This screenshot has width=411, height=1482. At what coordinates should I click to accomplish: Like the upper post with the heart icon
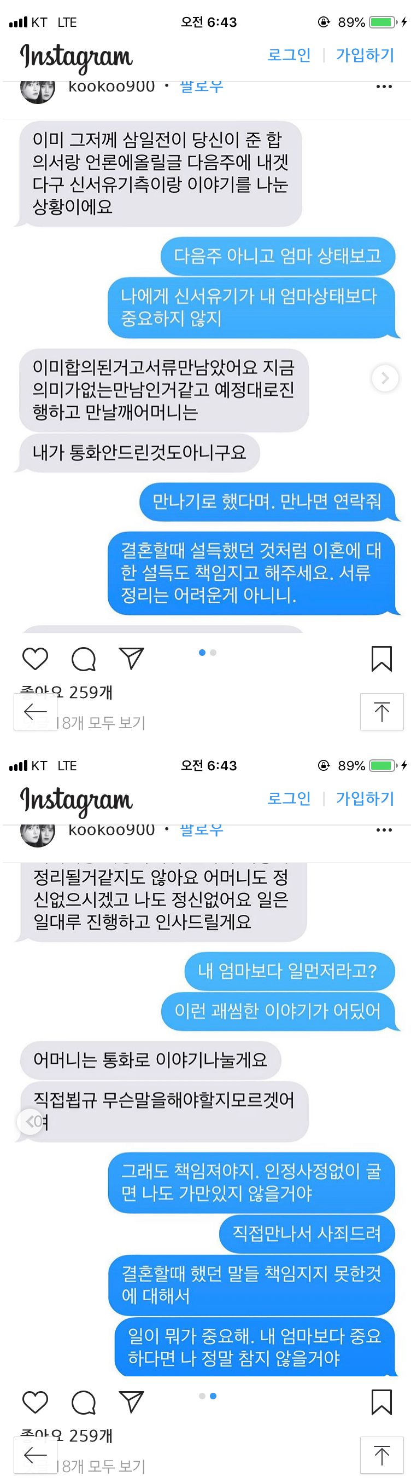click(x=35, y=658)
